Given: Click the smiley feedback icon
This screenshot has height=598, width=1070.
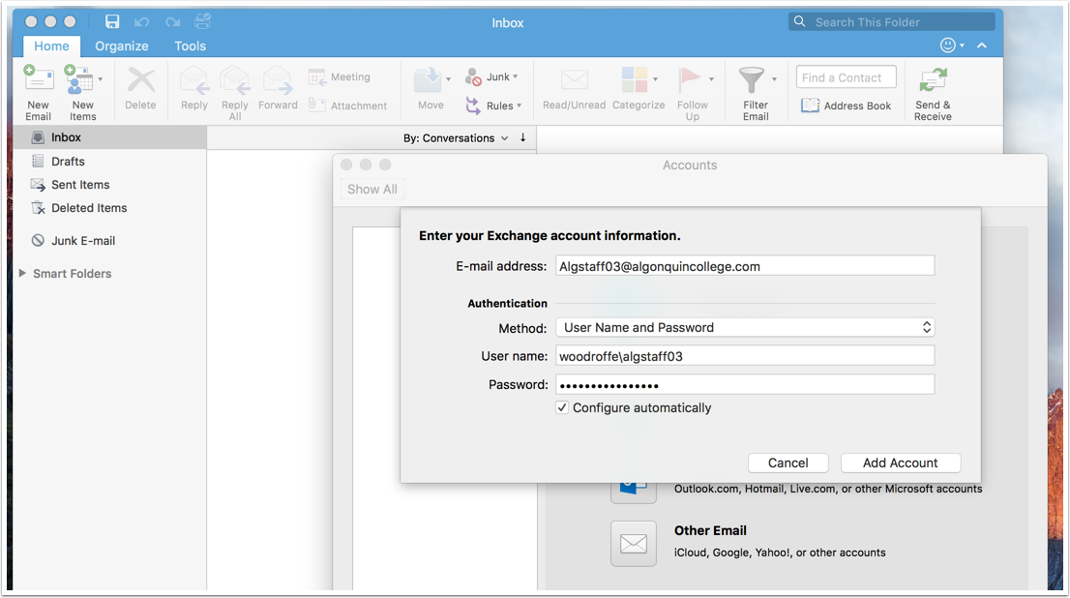Looking at the screenshot, I should tap(947, 45).
